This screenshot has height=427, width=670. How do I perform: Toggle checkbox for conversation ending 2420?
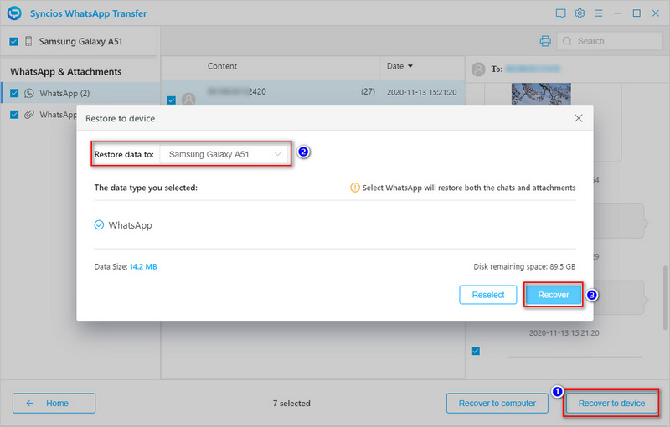click(172, 100)
